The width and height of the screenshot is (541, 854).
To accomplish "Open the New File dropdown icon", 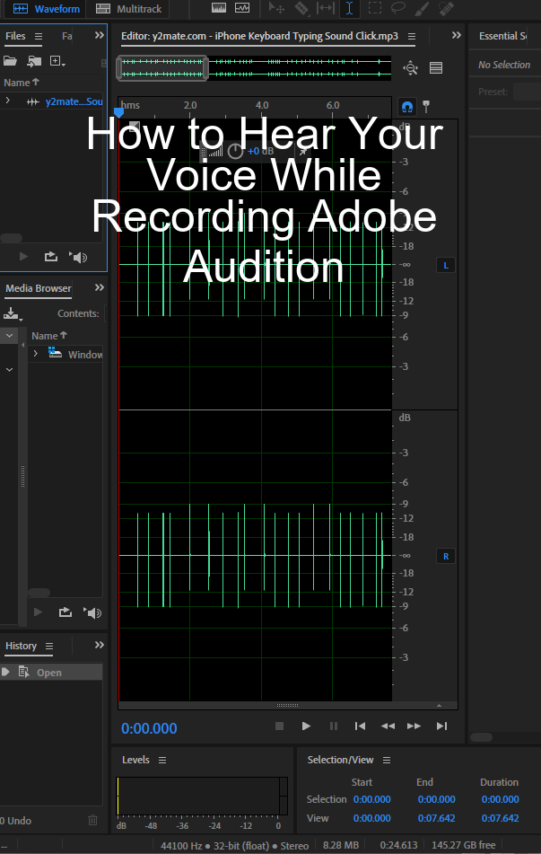I will pyautogui.click(x=57, y=61).
